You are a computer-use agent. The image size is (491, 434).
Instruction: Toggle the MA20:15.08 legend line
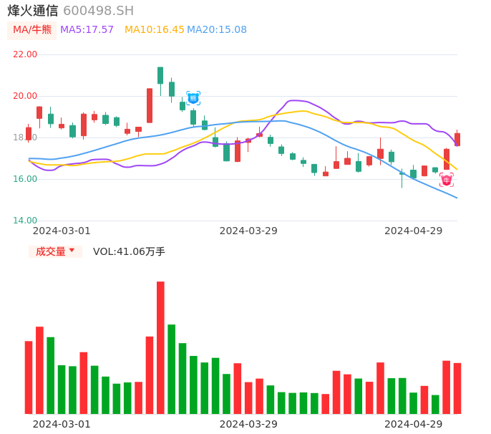[x=217, y=30]
